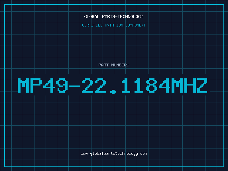Click the decimal point in part number
The height and width of the screenshot is (171, 228).
pos(113,92)
